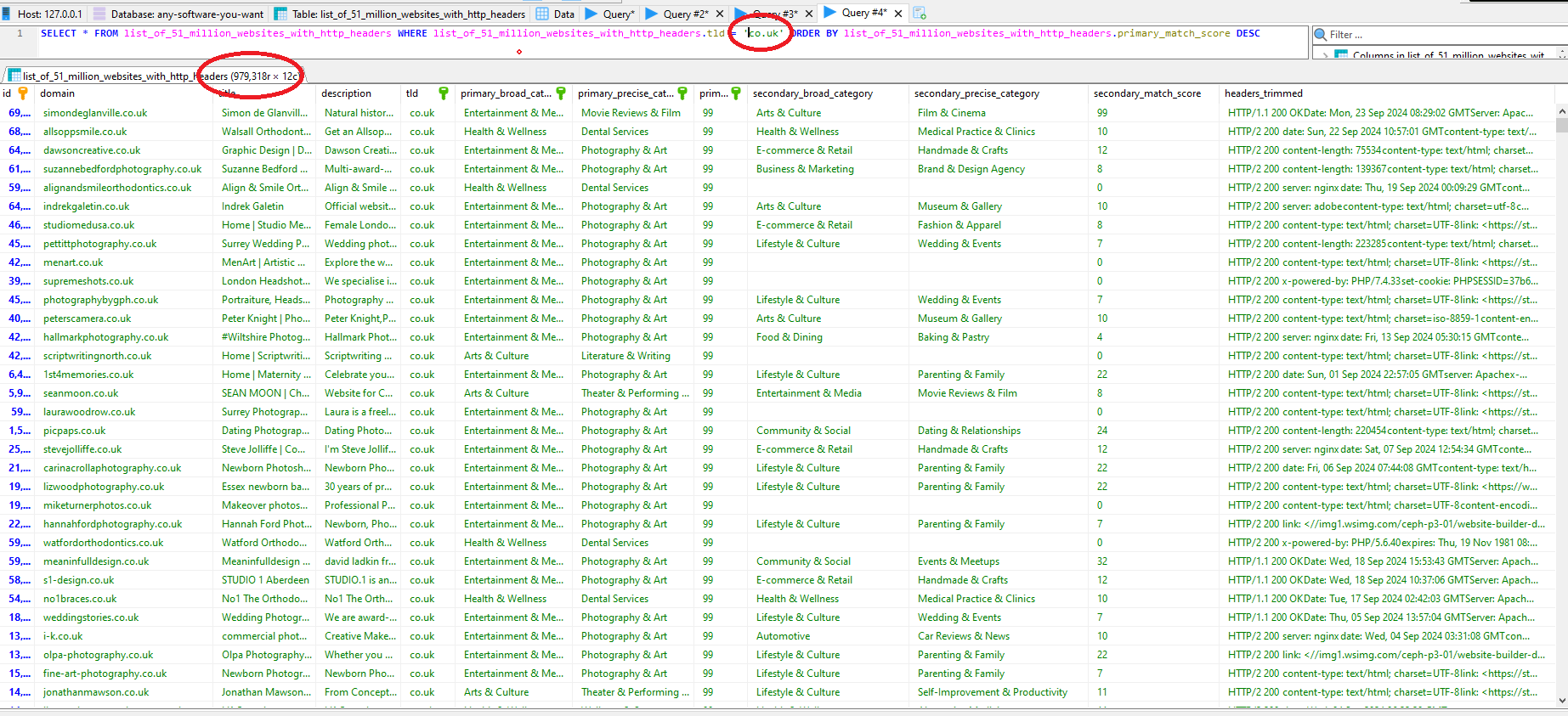1568x716 pixels.
Task: Sort by the secondary_match_score column header
Action: click(1154, 93)
